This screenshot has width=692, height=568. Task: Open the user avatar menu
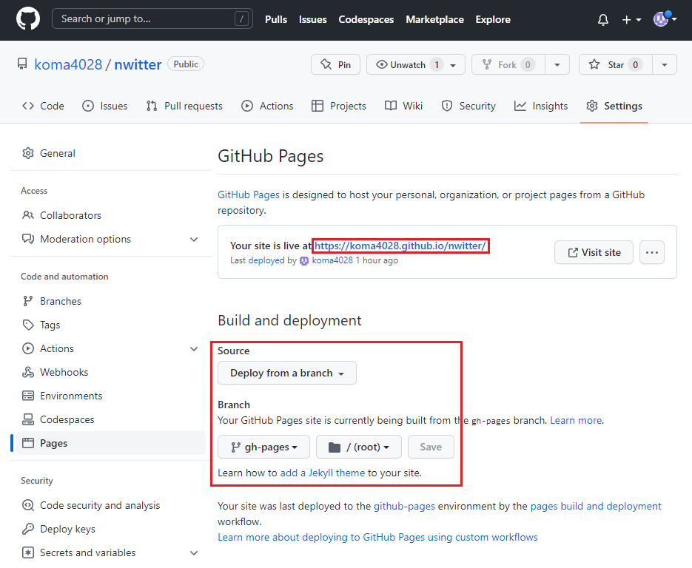(x=665, y=19)
